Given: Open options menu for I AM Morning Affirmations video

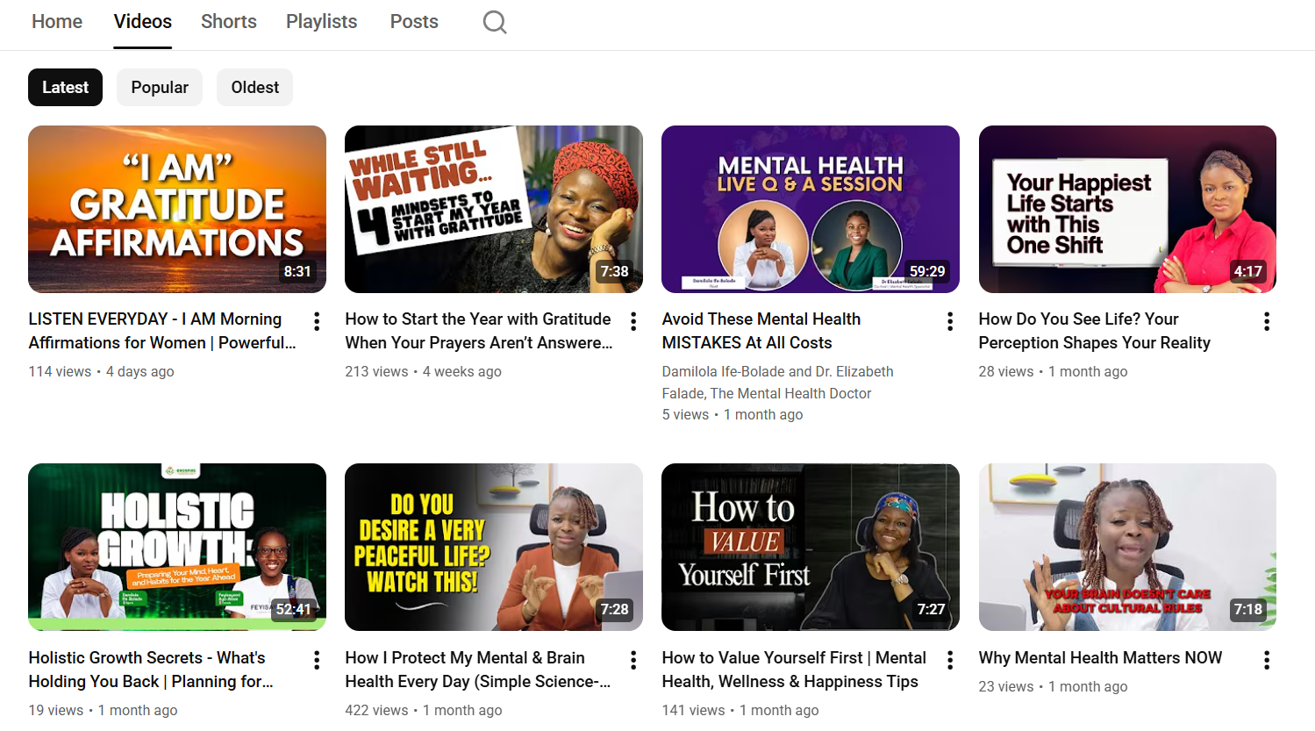Looking at the screenshot, I should pos(317,321).
